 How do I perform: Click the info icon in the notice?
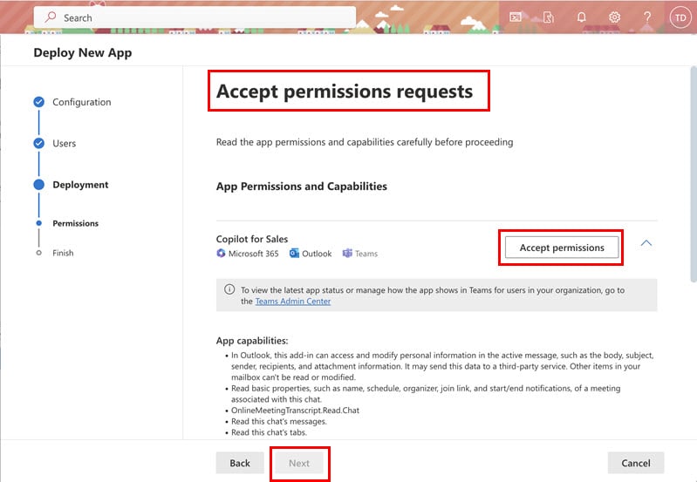tap(229, 289)
